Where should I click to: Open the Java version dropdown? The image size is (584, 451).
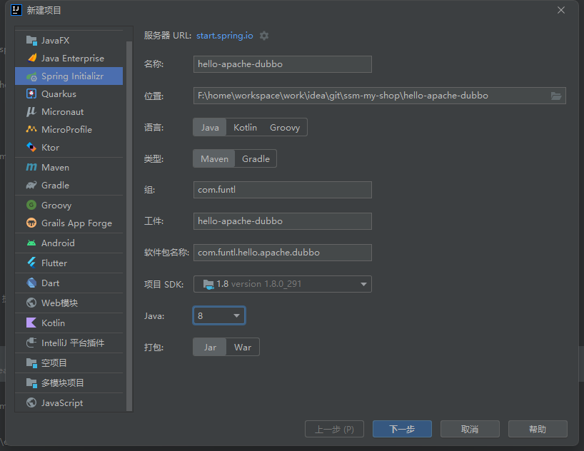219,316
